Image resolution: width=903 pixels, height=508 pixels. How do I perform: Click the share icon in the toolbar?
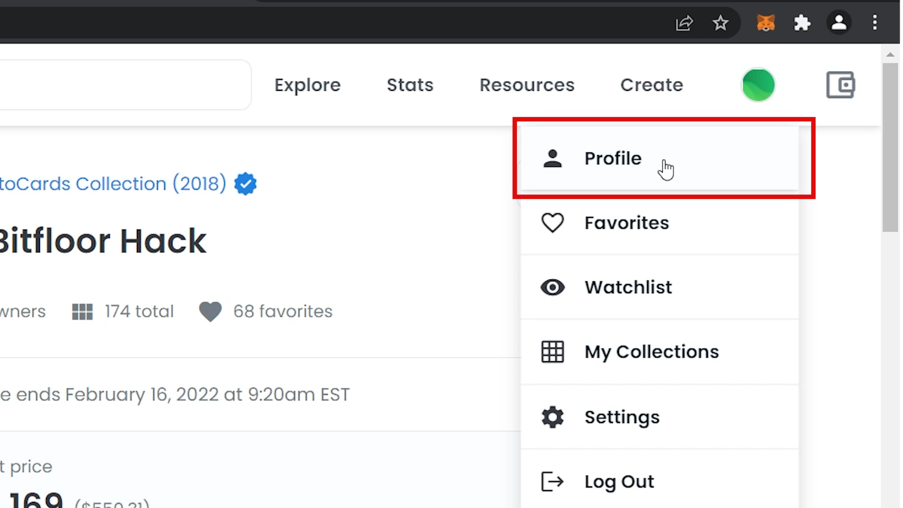pos(684,23)
